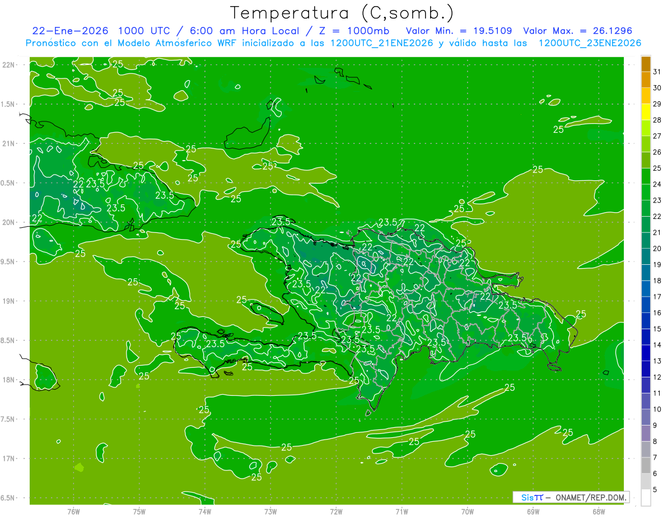Image resolution: width=672 pixels, height=519 pixels.
Task: Click the legend swatch between 24 and 25
Action: point(646,176)
